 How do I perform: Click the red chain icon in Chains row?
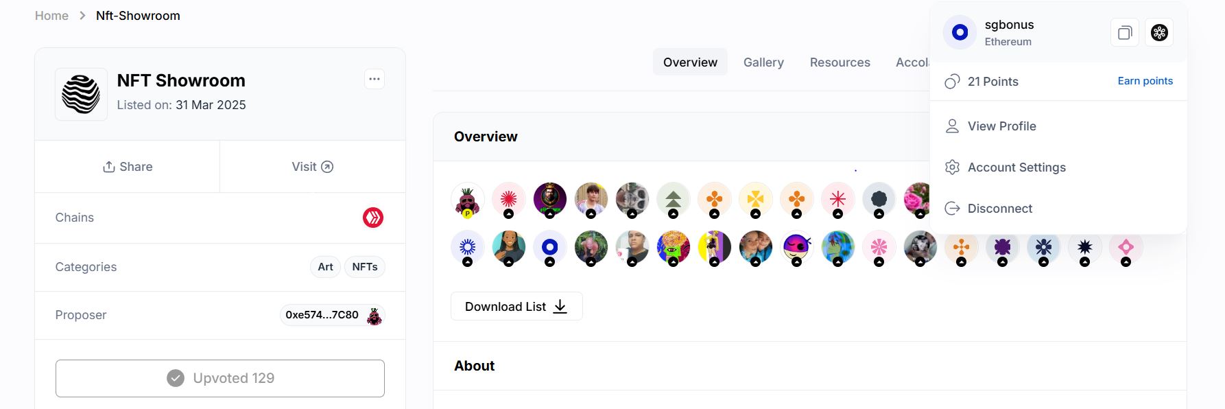[x=373, y=218]
